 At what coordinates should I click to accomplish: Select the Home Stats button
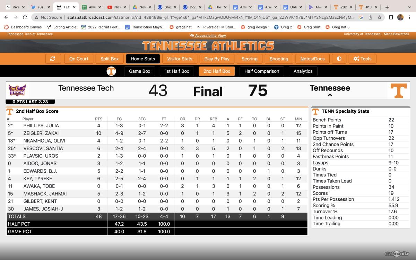coord(143,59)
